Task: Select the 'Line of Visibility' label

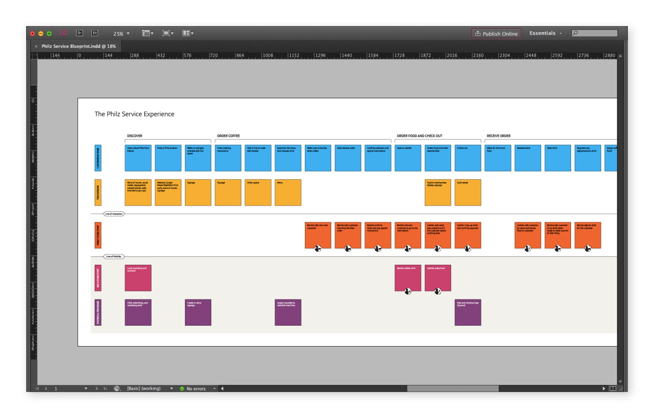Action: coord(114,257)
